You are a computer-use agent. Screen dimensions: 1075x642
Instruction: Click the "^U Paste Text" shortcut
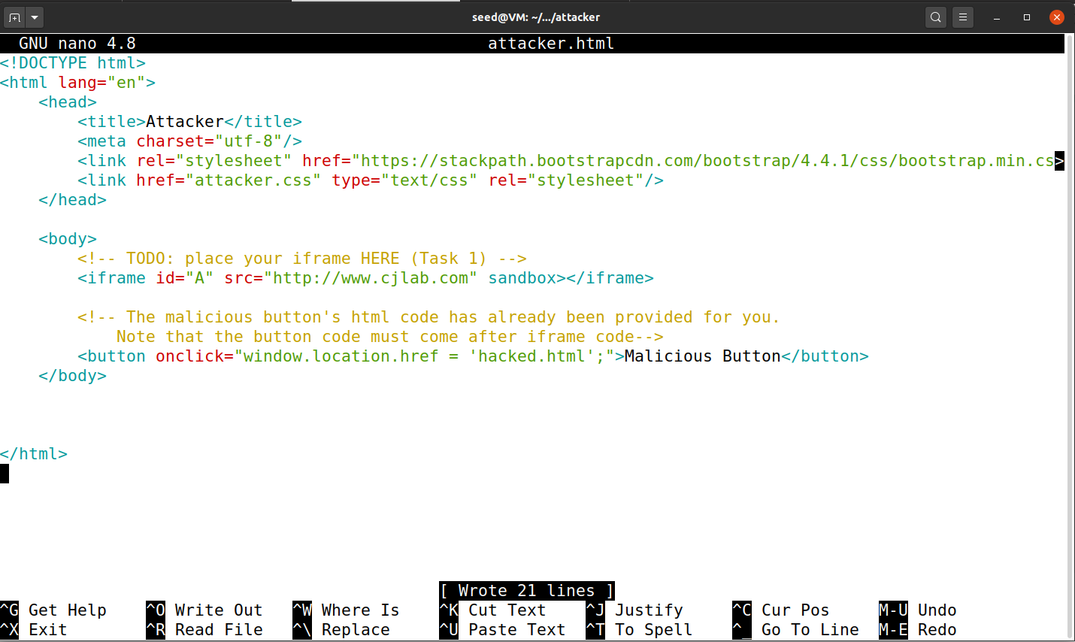click(504, 629)
